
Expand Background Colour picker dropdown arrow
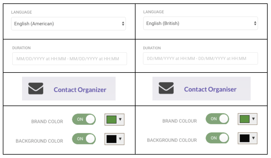point(253,138)
